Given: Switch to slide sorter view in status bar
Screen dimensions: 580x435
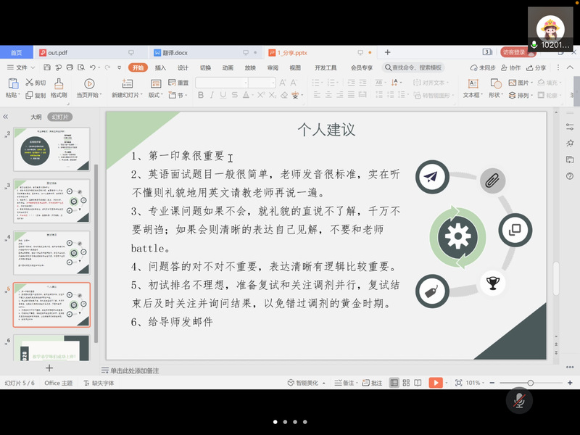Looking at the screenshot, I should [x=407, y=383].
